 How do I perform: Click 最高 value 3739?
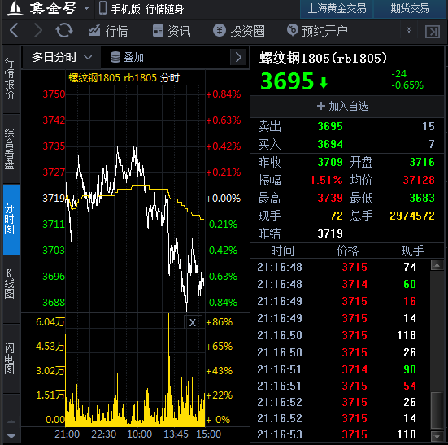[330, 198]
